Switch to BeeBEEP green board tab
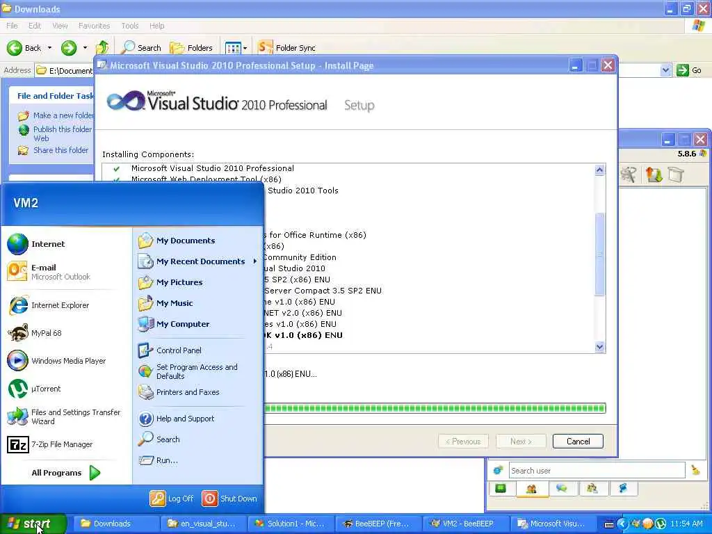 click(501, 489)
